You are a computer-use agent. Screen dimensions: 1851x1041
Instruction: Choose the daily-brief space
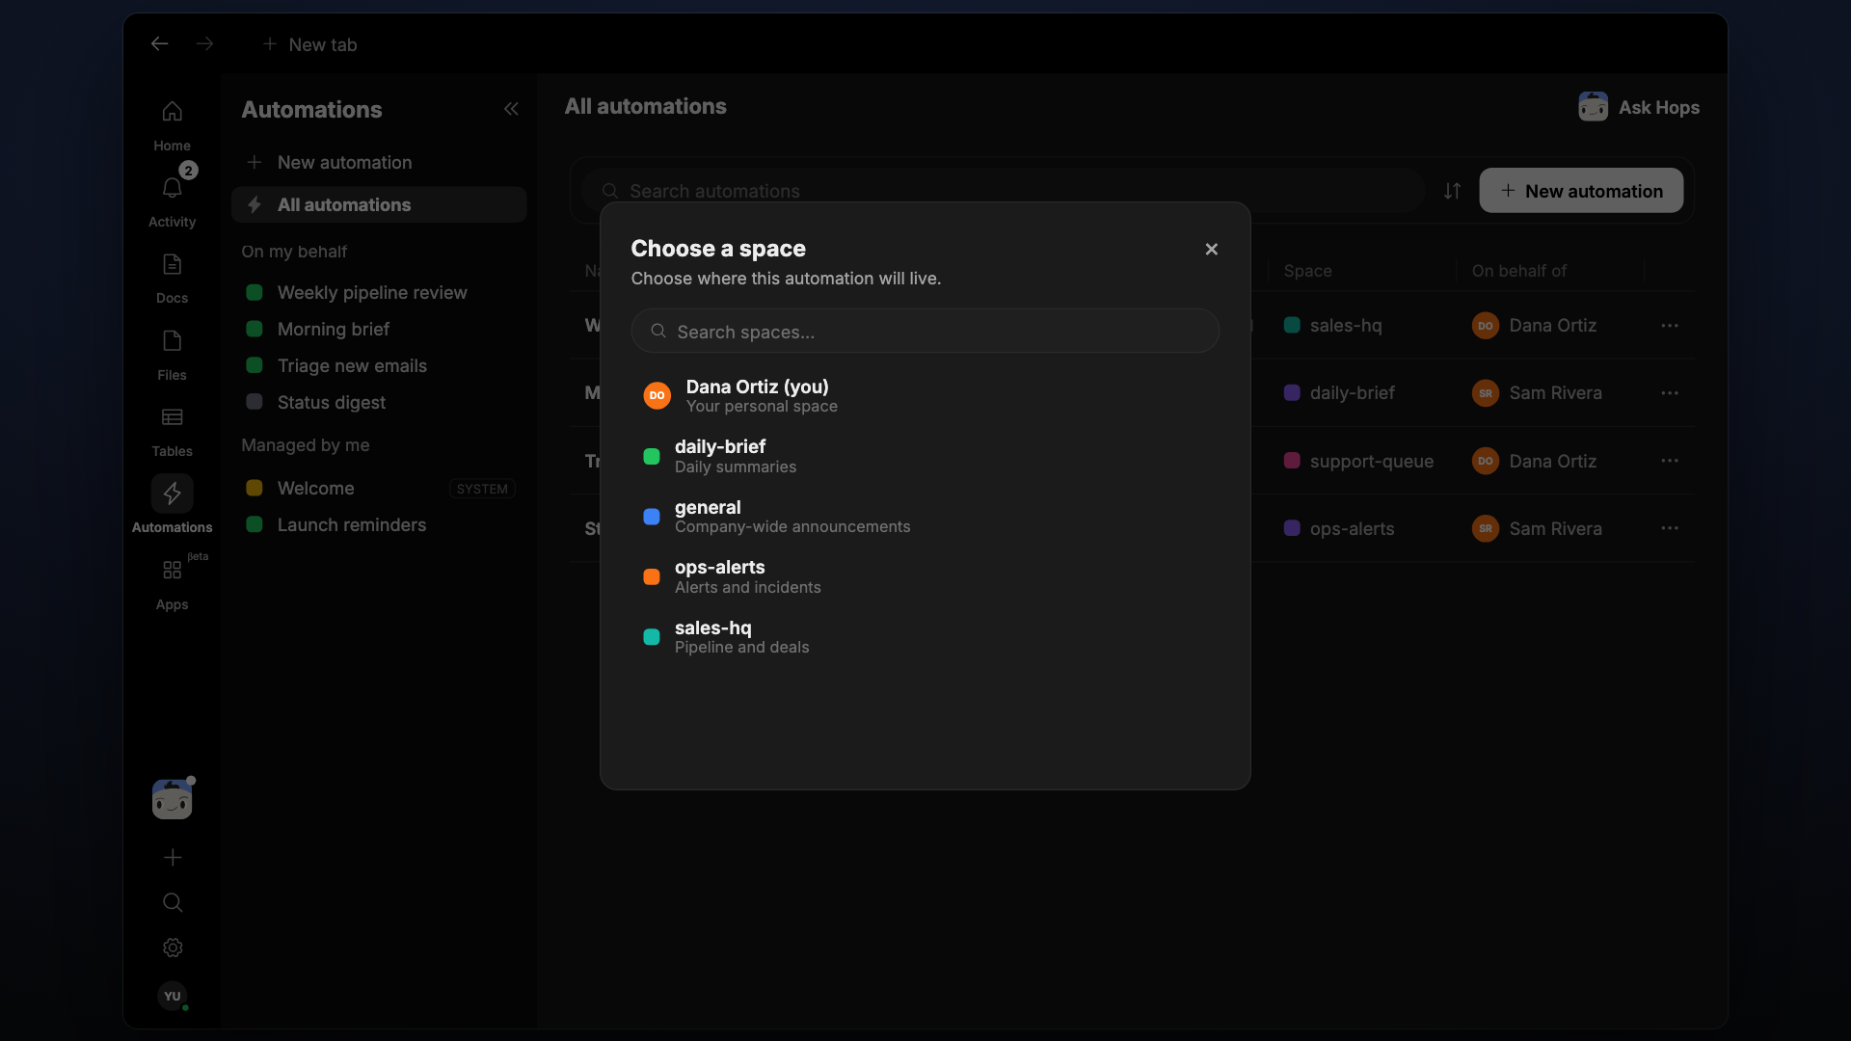(925, 456)
